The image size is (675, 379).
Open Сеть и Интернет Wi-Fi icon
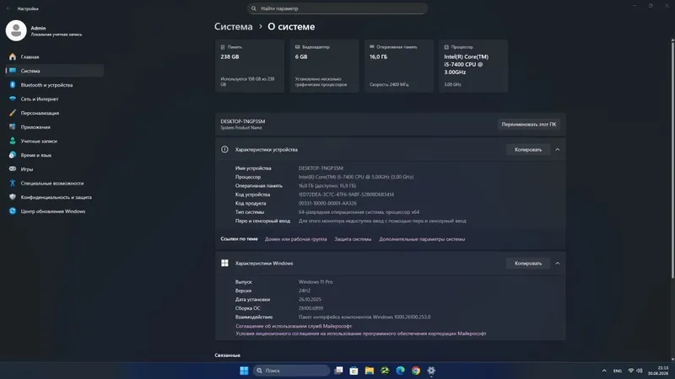(x=13, y=99)
